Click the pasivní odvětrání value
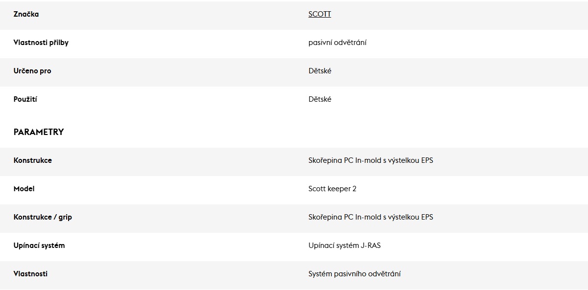This screenshot has height=290, width=588. [x=337, y=43]
